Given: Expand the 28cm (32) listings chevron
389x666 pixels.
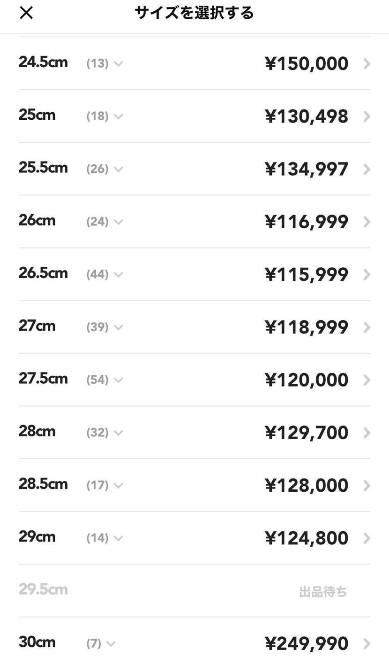Looking at the screenshot, I should (x=119, y=433).
